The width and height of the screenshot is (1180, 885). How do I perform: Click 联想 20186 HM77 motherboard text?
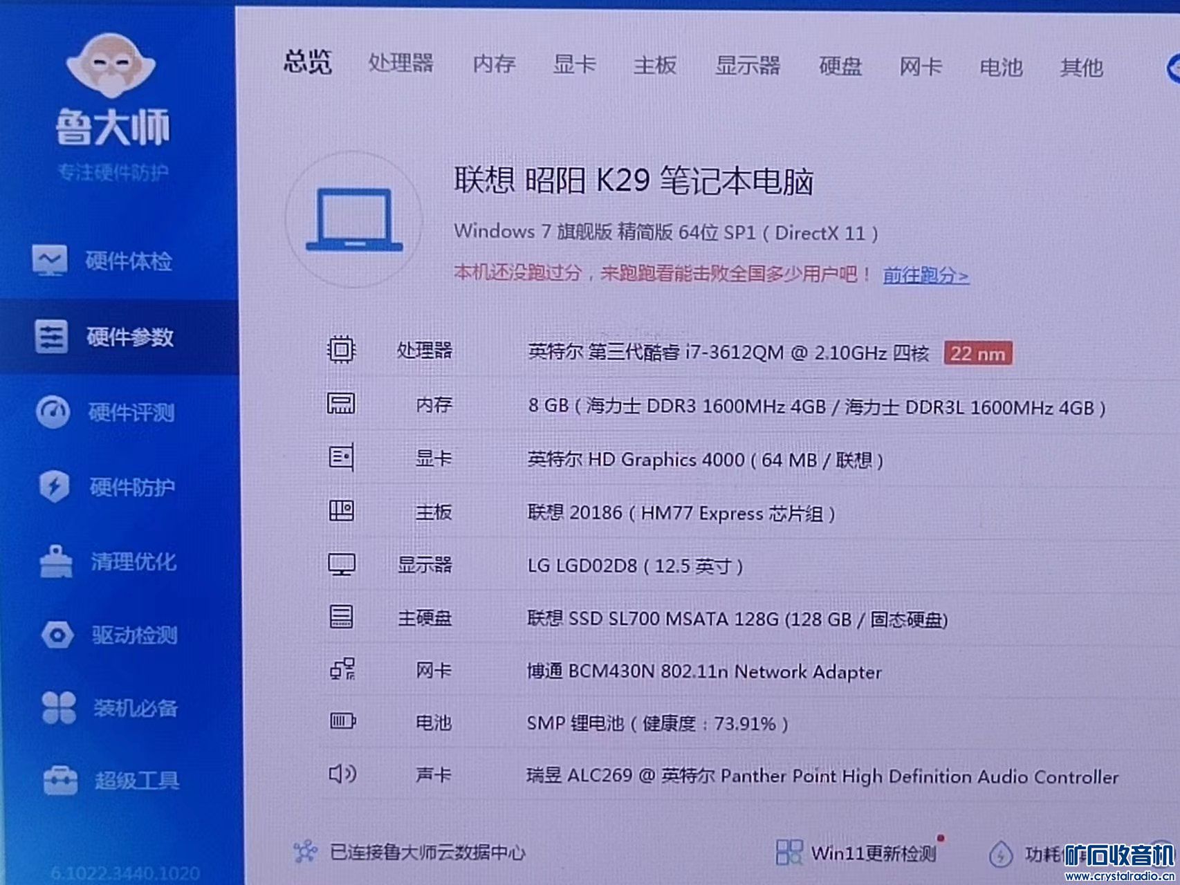point(681,513)
